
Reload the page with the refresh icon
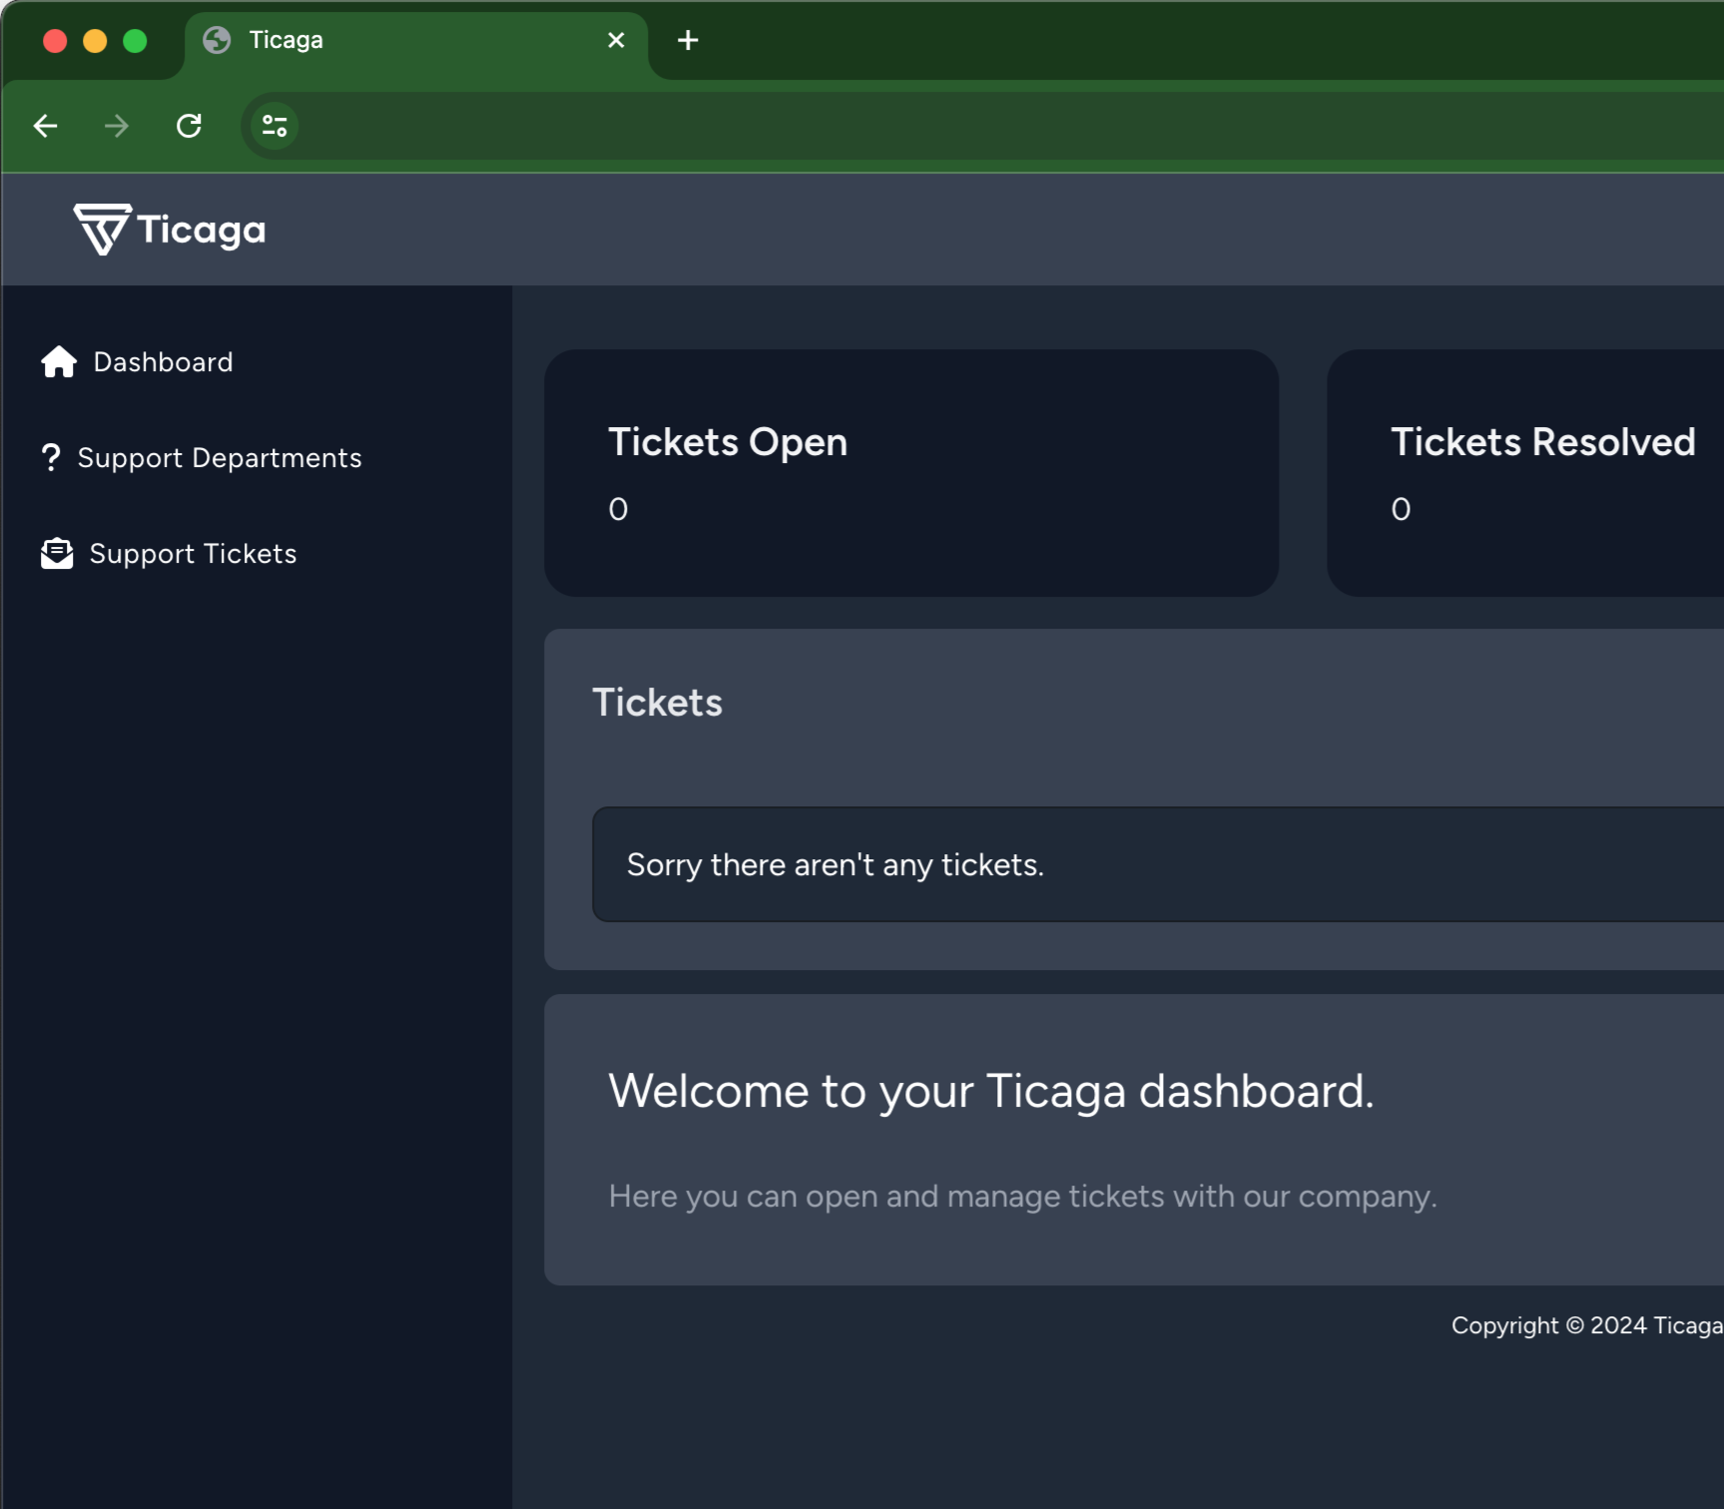tap(189, 126)
